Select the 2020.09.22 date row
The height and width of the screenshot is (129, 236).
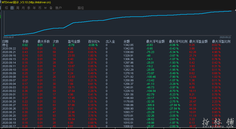9,48
